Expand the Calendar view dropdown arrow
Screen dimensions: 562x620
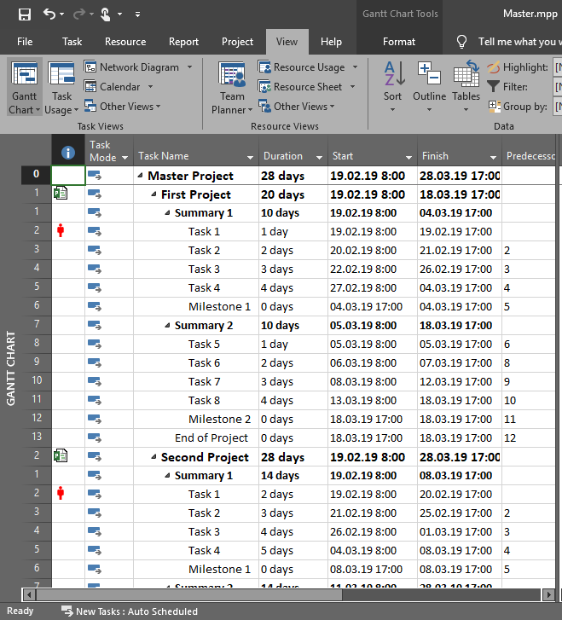150,87
